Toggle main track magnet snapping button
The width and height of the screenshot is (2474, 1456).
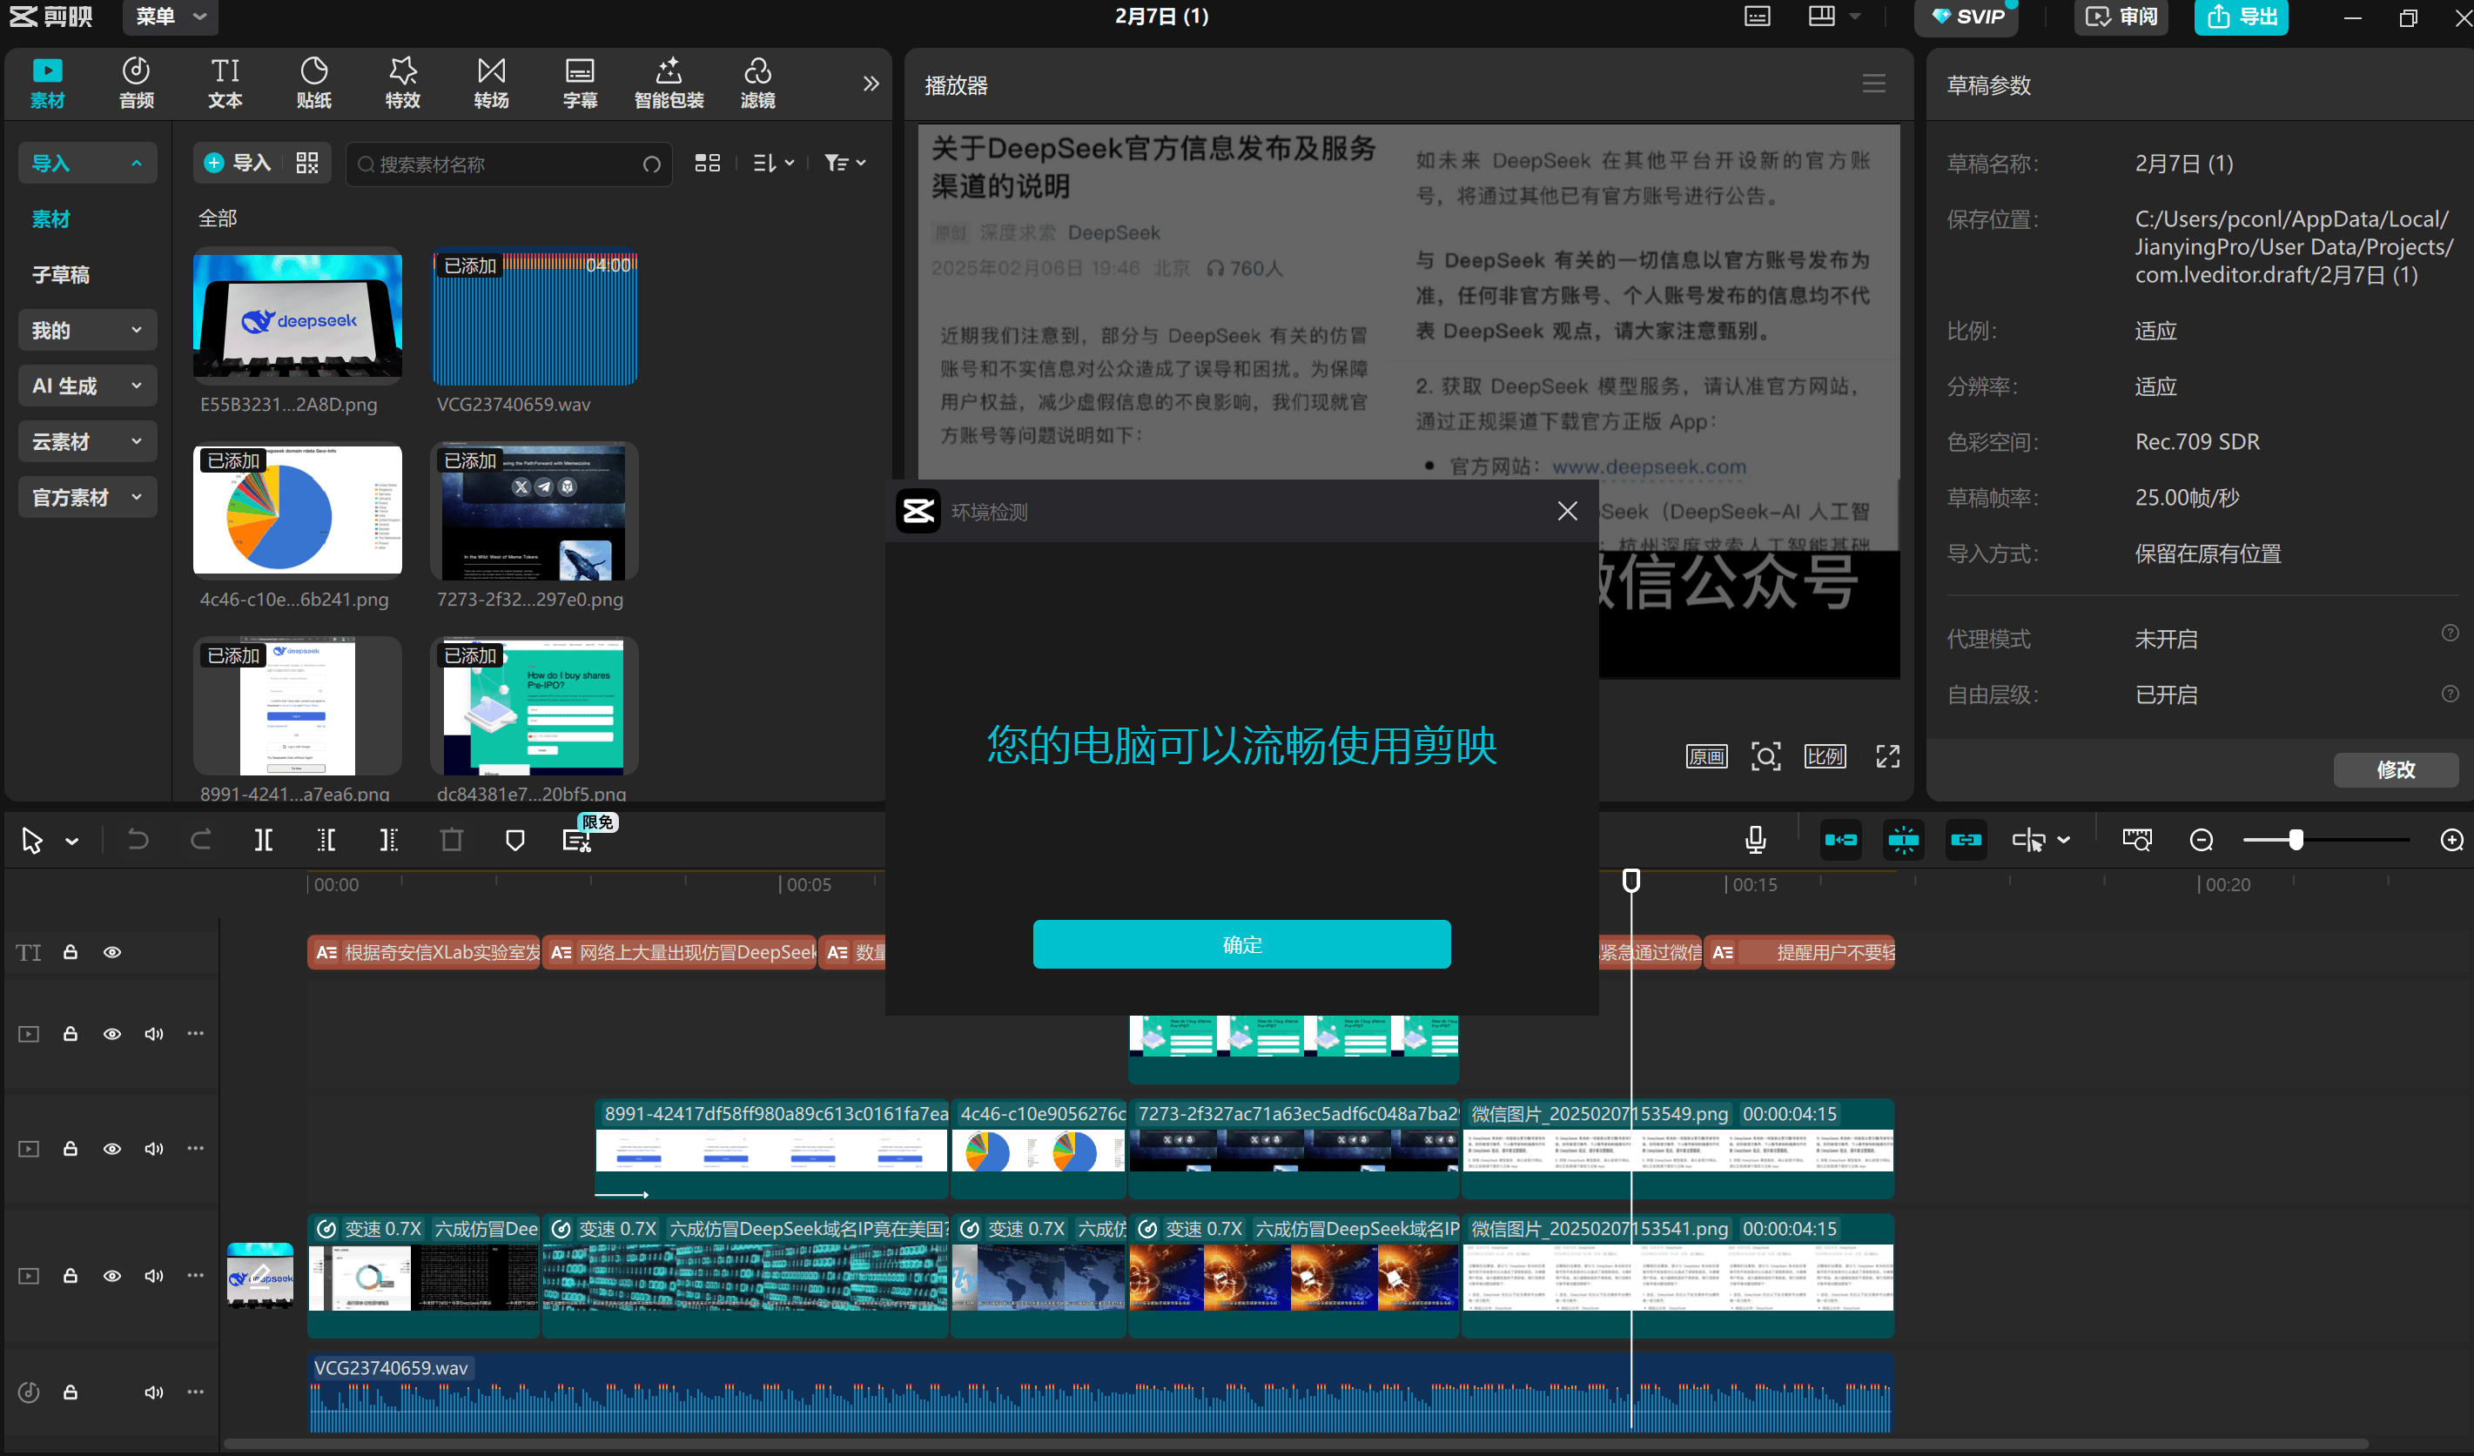tap(1841, 840)
